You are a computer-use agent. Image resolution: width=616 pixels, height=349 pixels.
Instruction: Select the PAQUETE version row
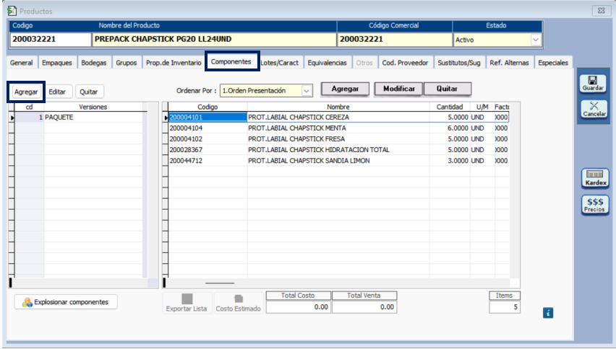point(79,117)
